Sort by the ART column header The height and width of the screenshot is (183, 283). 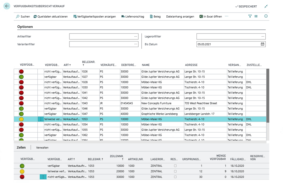pos(67,65)
